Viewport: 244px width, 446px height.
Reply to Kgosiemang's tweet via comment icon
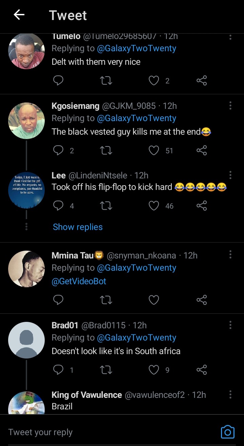59,150
